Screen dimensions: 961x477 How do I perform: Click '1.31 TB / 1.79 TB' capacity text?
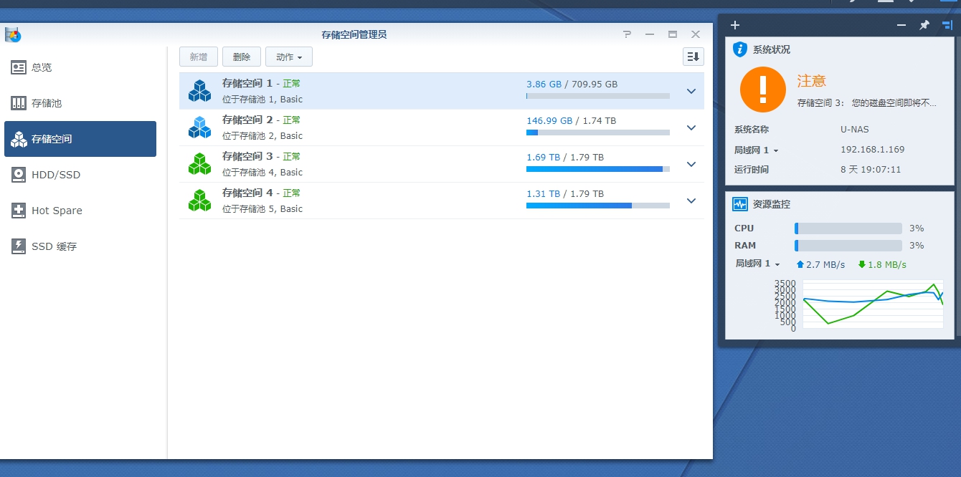tap(565, 193)
